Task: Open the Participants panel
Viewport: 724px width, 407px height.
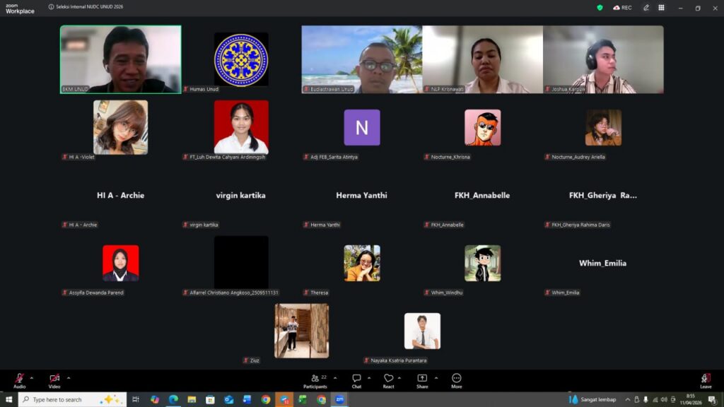Action: pos(315,379)
